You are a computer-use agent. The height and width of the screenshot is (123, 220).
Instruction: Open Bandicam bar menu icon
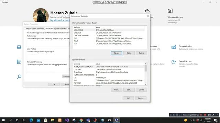(170, 115)
